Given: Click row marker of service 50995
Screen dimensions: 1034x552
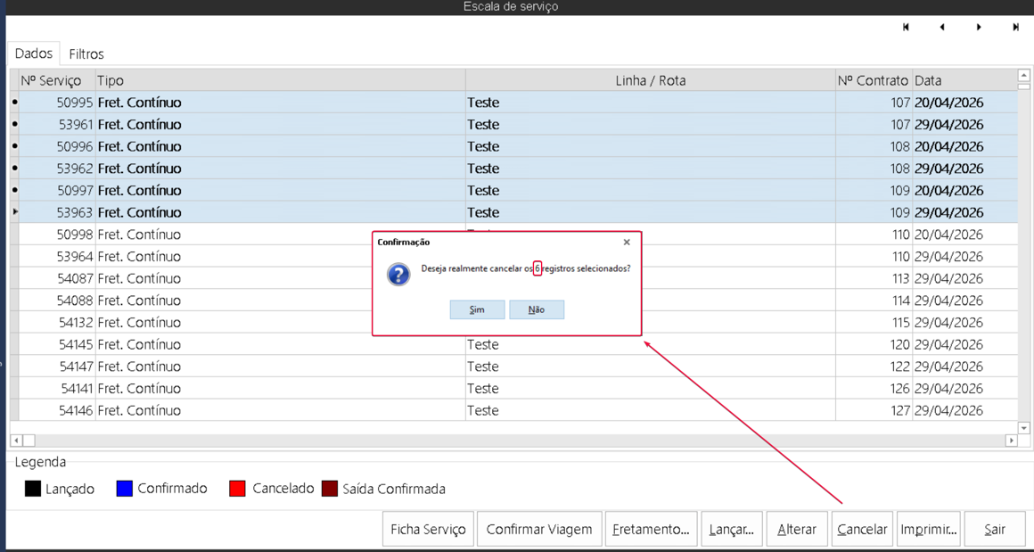Looking at the screenshot, I should coord(14,103).
